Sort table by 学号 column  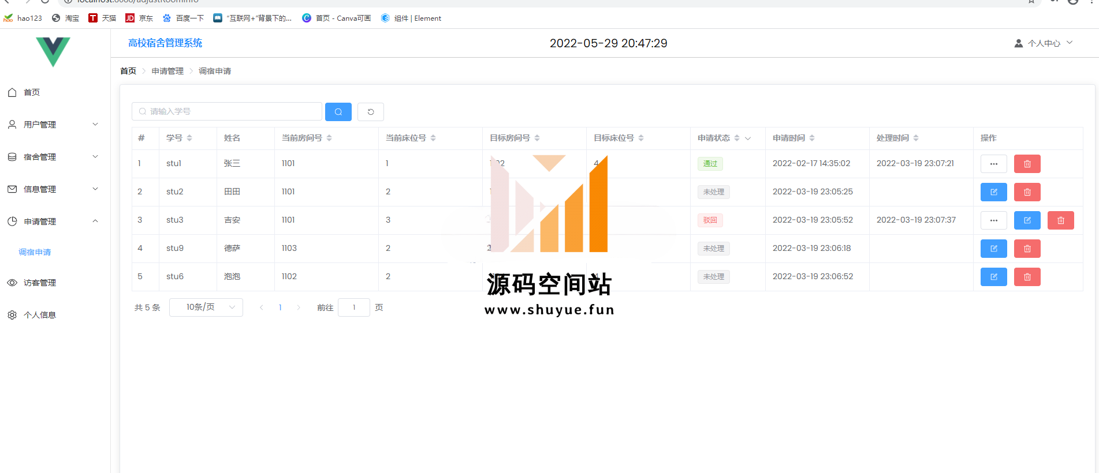coord(189,138)
